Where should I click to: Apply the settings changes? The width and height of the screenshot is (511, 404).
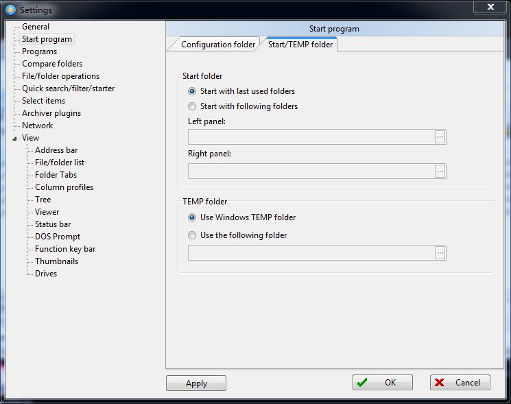pos(196,383)
